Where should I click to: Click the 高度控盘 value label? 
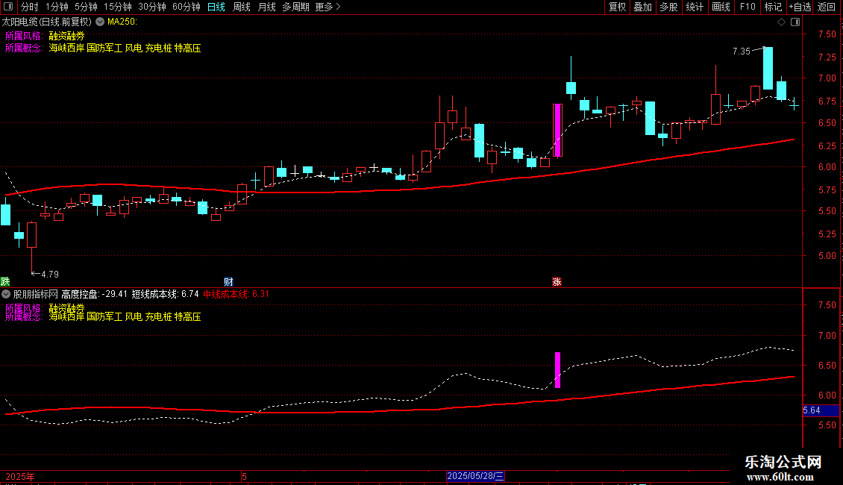(x=94, y=294)
